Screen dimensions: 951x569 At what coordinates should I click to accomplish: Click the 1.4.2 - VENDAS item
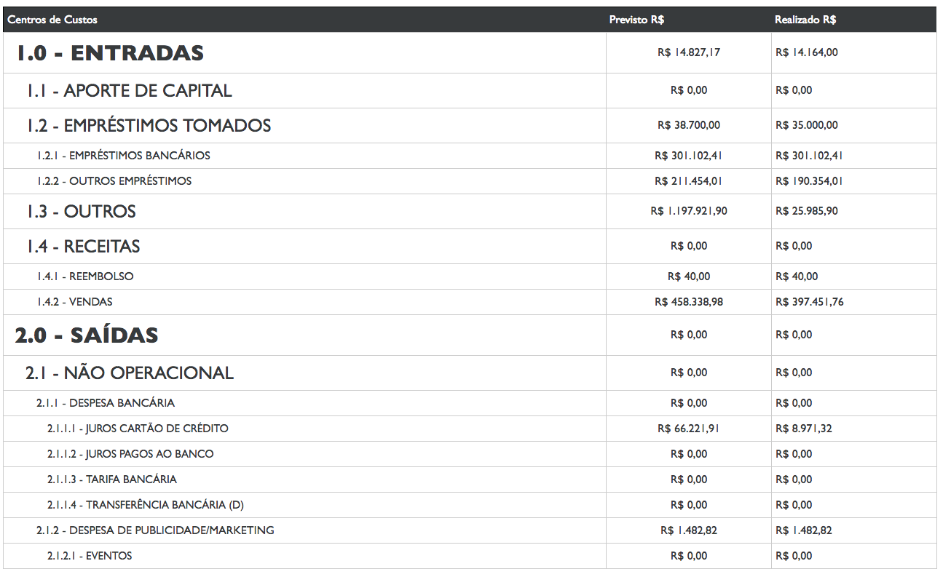tap(75, 302)
